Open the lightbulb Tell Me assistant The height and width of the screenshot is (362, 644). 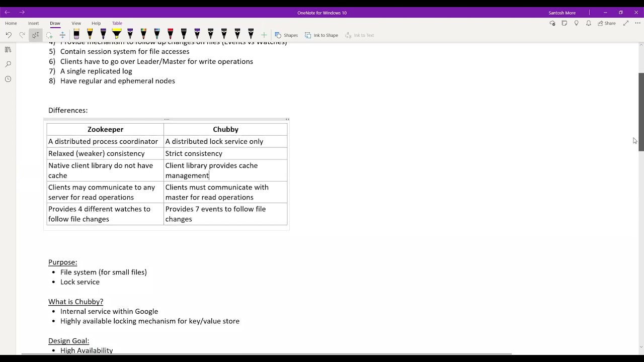click(x=577, y=23)
